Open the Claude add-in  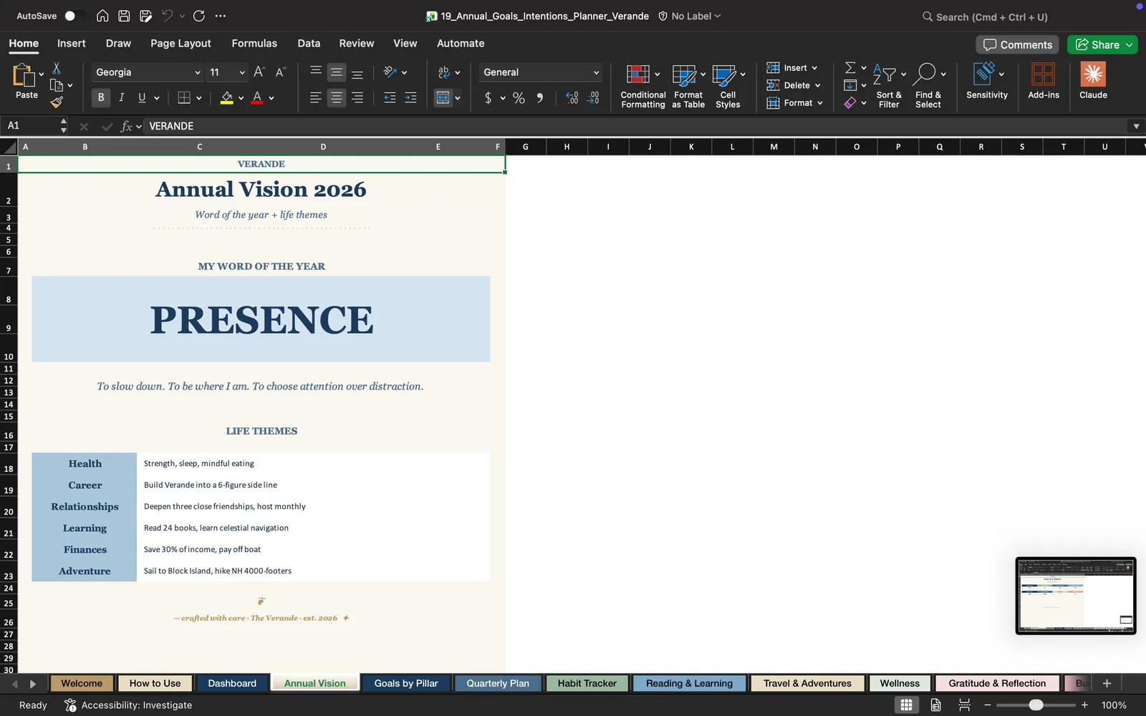[1093, 81]
